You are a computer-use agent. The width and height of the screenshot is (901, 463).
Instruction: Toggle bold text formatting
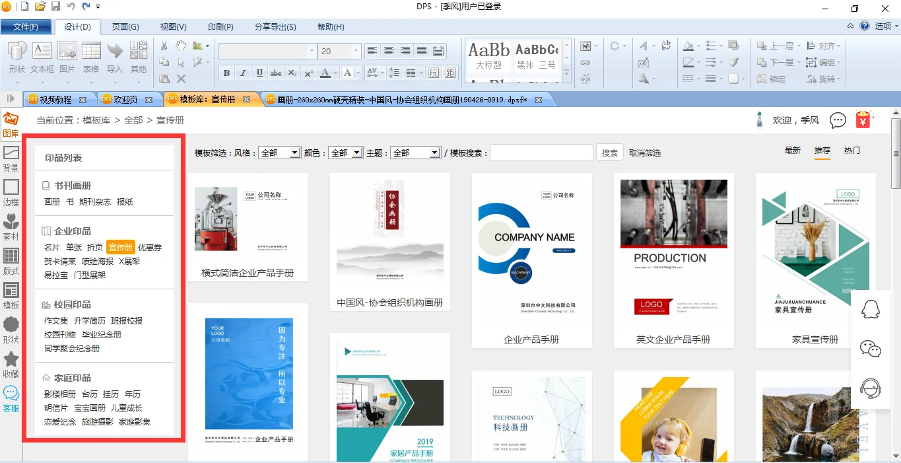226,73
